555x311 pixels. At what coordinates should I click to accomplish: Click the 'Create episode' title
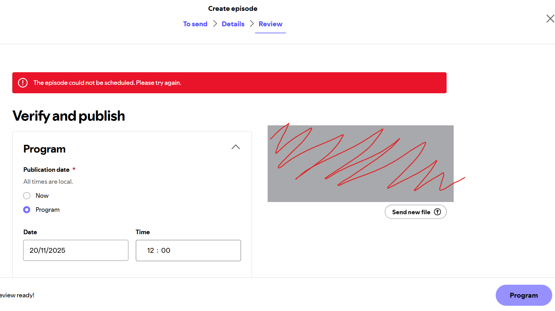(233, 8)
